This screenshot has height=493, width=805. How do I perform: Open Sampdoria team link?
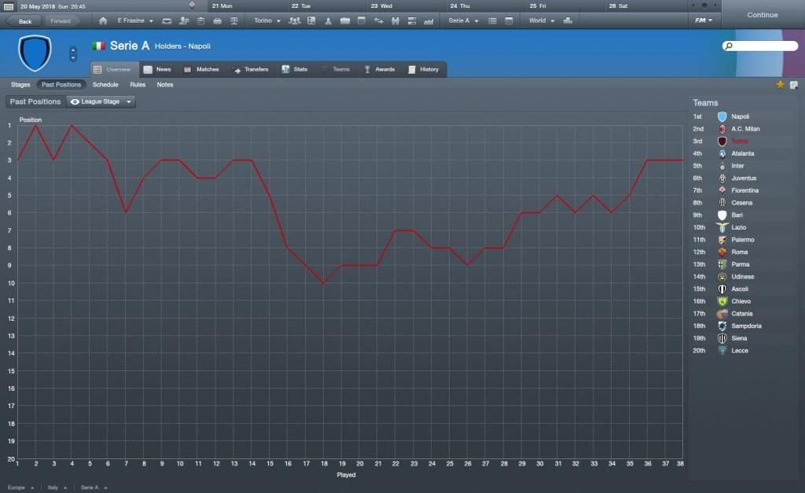746,326
